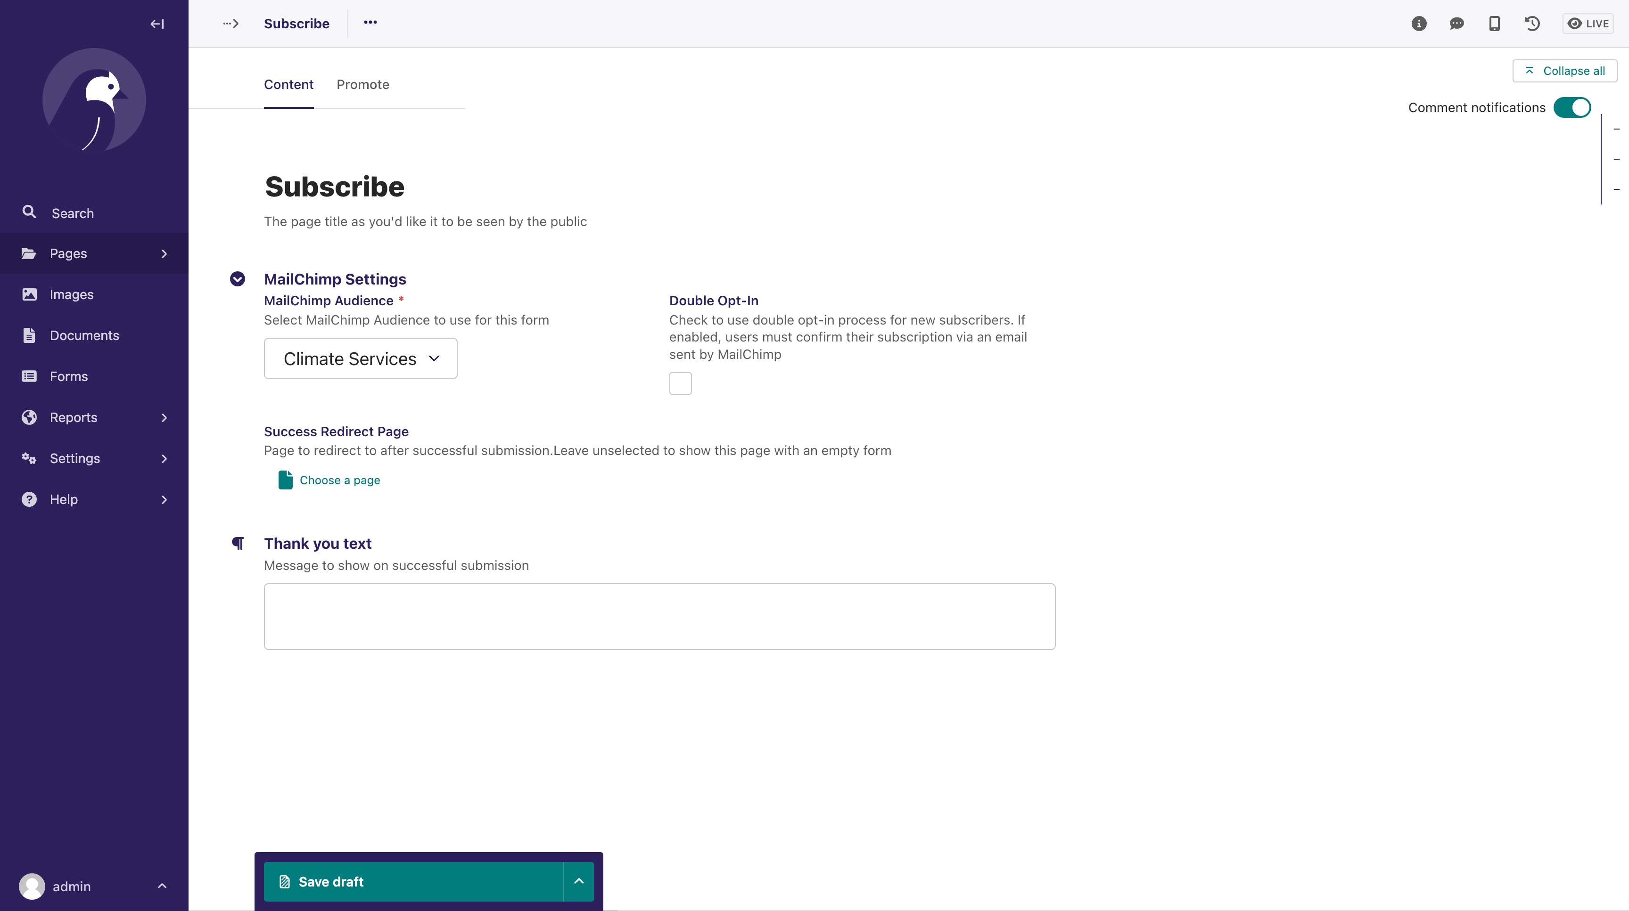Click the info icon in top toolbar
1629x911 pixels.
(1419, 24)
